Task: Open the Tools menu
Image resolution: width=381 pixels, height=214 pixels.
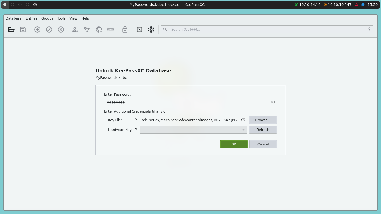Action: (61, 18)
